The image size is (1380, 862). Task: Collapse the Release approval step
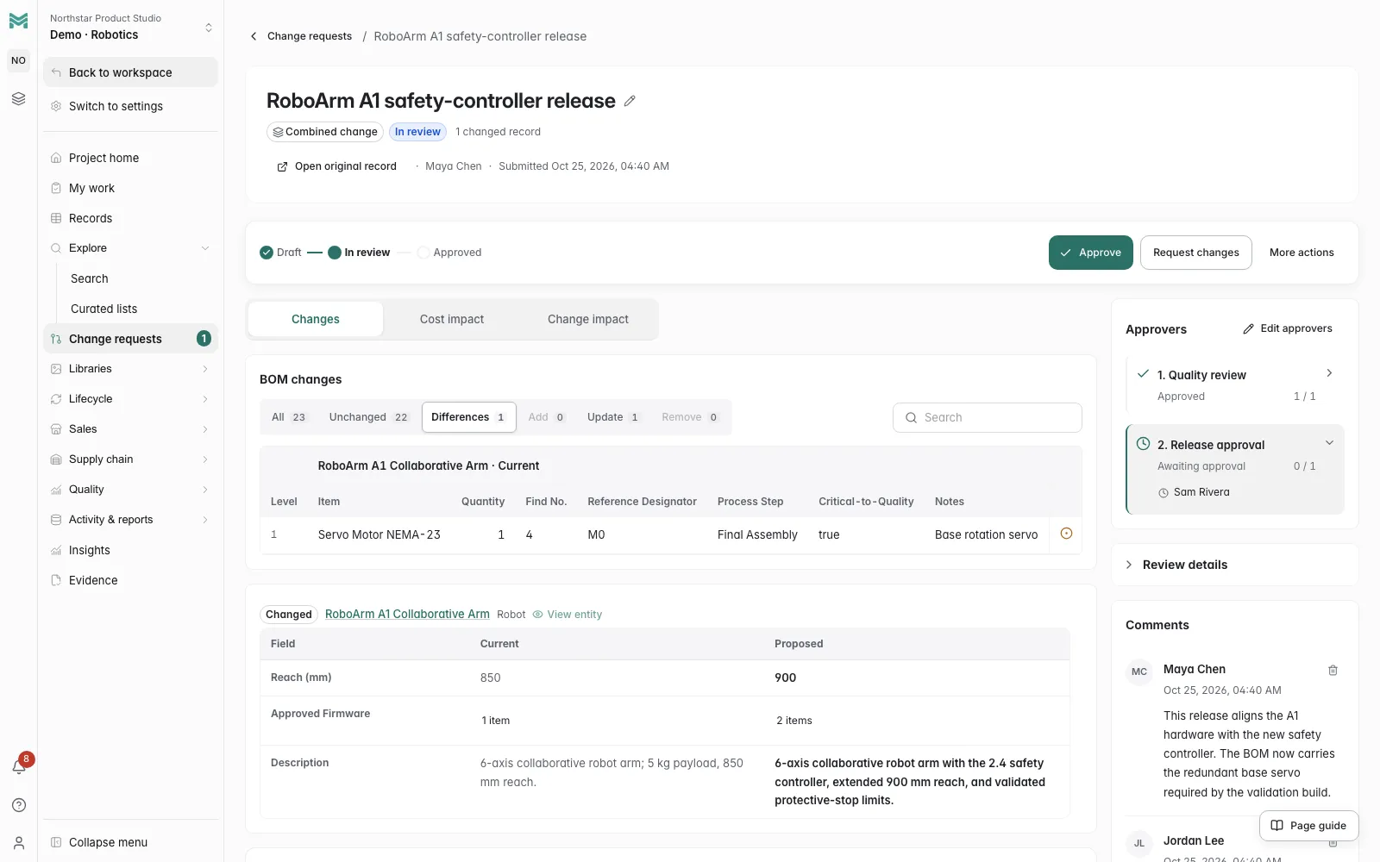point(1329,443)
